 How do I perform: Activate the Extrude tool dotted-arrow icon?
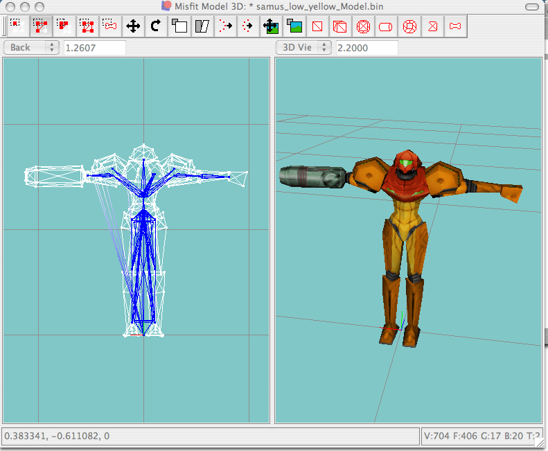(x=225, y=26)
